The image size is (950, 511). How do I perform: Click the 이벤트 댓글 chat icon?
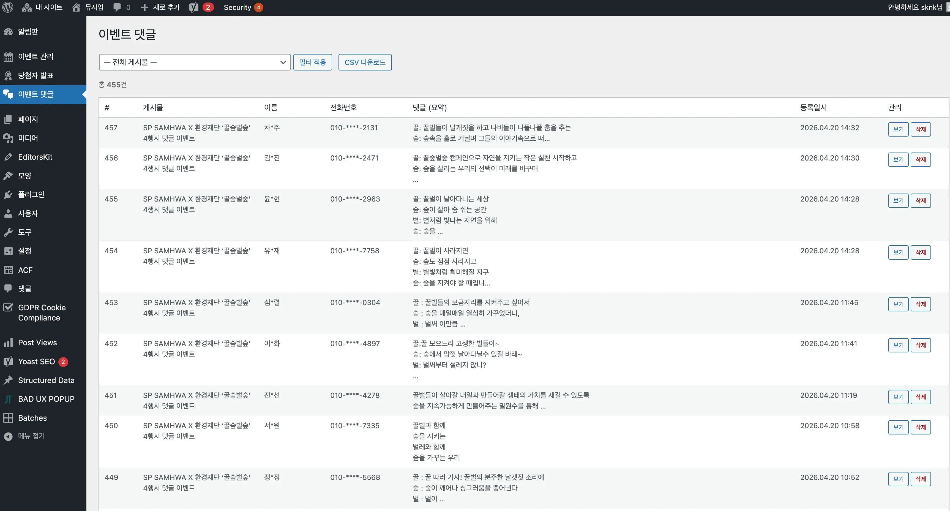8,94
